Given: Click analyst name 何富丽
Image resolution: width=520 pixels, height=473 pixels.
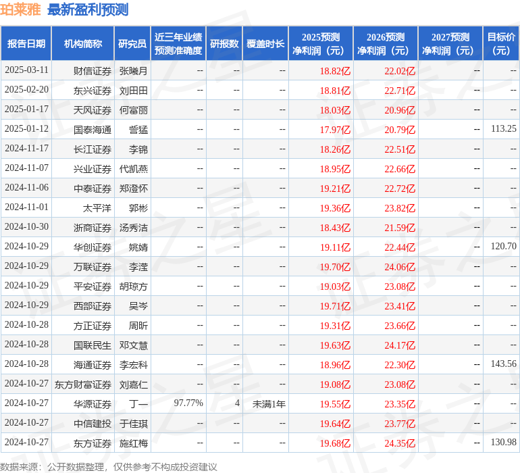Looking at the screenshot, I should [133, 110].
